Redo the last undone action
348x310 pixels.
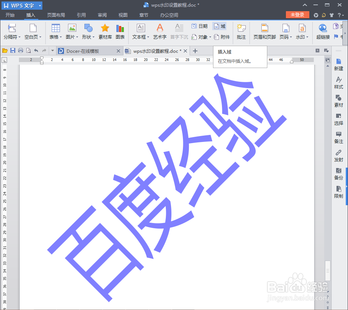point(44,51)
